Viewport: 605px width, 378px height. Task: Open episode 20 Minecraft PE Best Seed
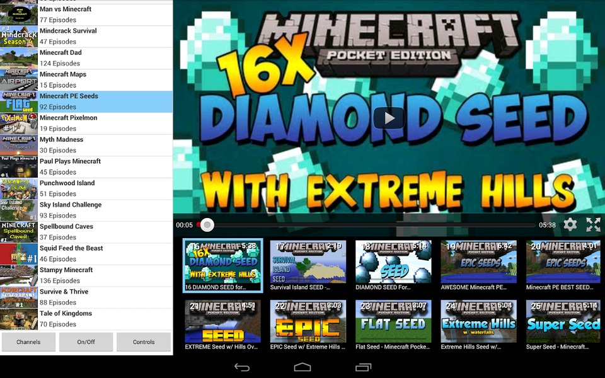click(x=564, y=265)
